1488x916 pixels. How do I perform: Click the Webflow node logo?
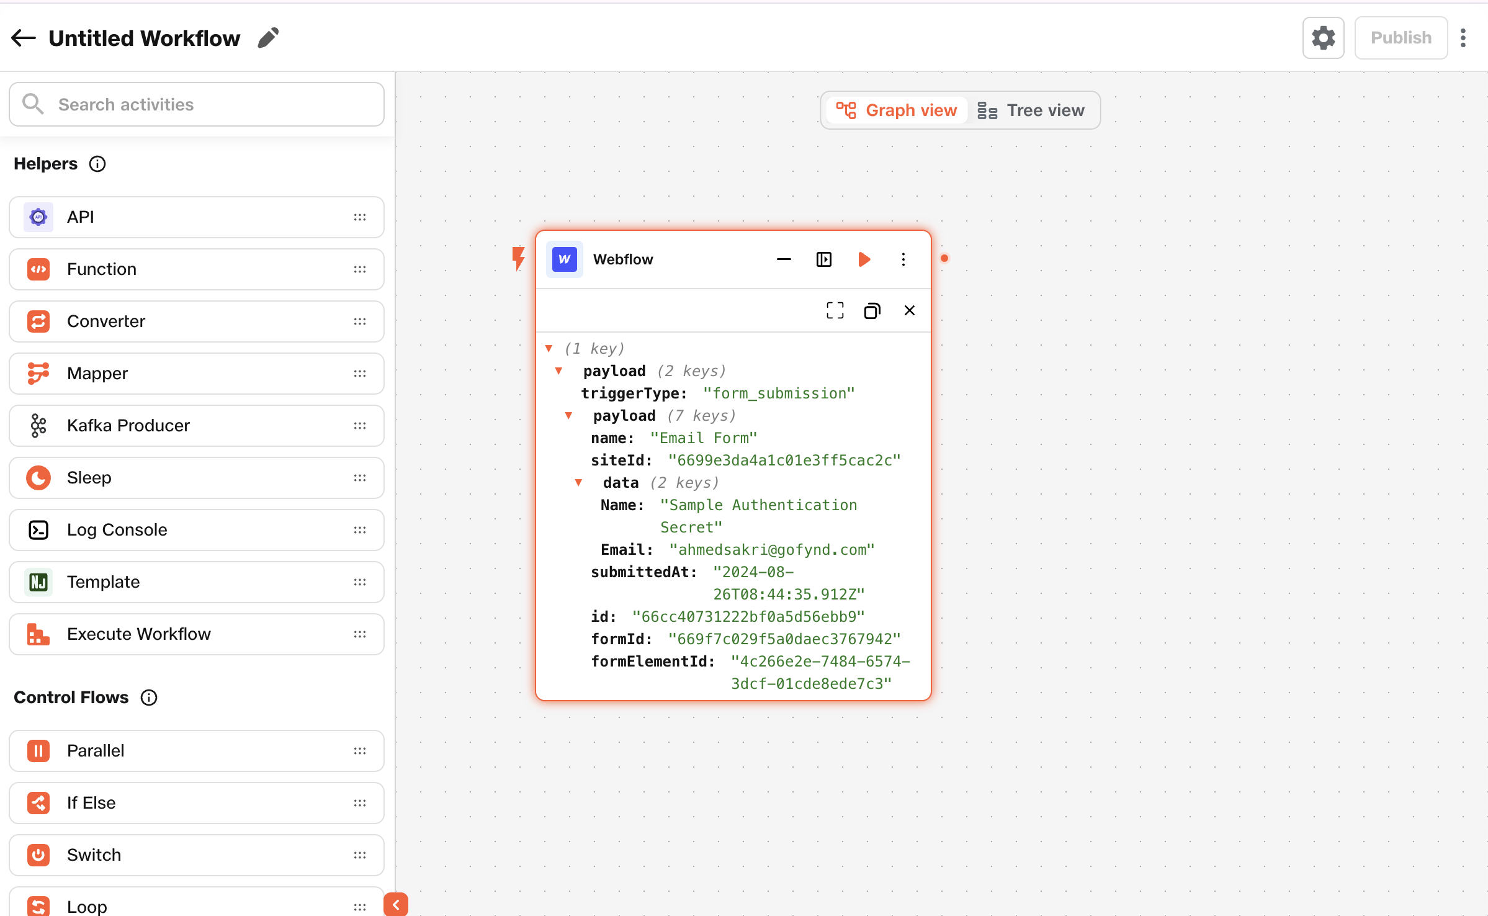[565, 259]
